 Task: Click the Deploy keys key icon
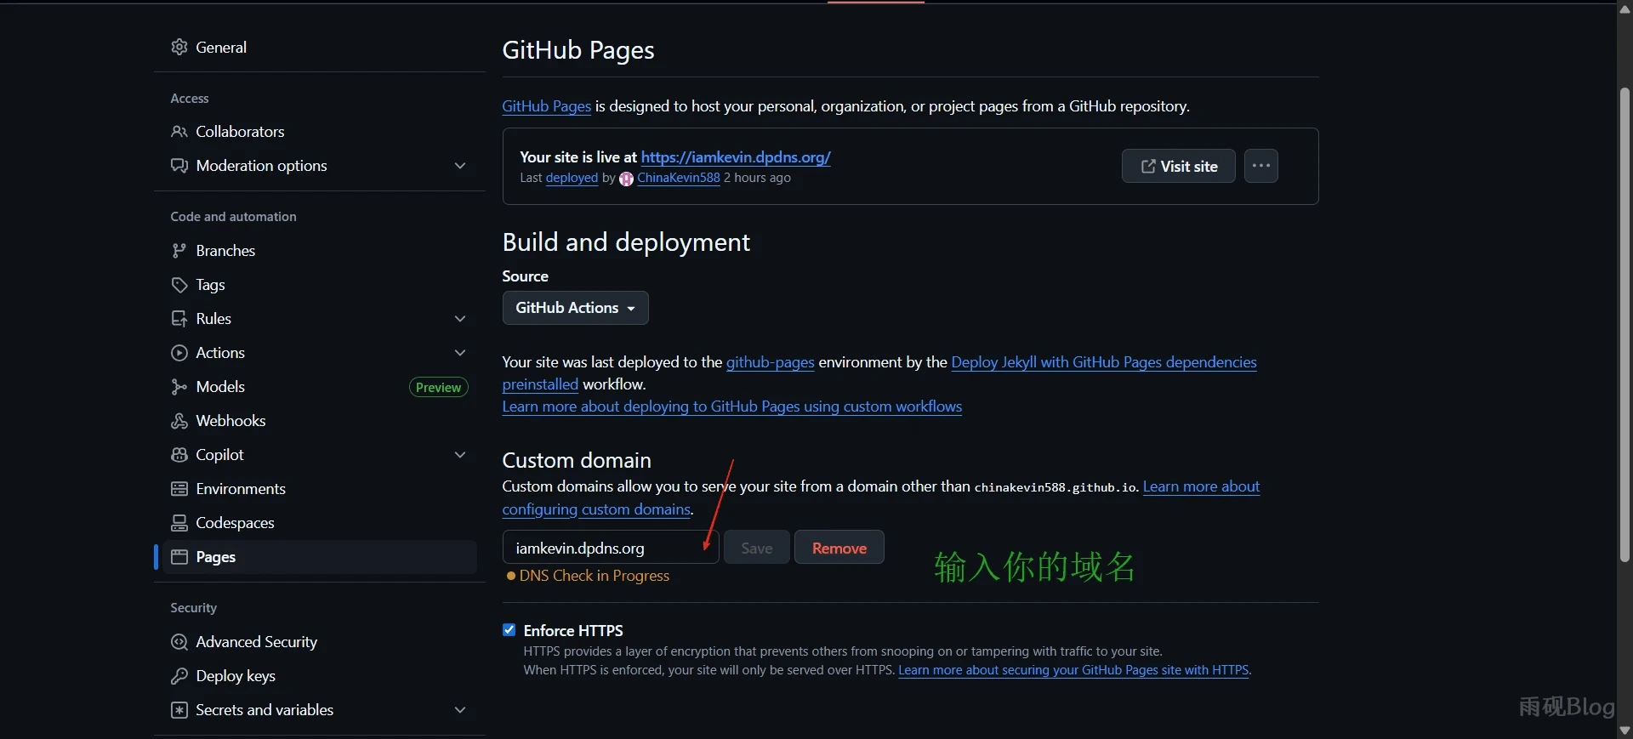coord(179,676)
